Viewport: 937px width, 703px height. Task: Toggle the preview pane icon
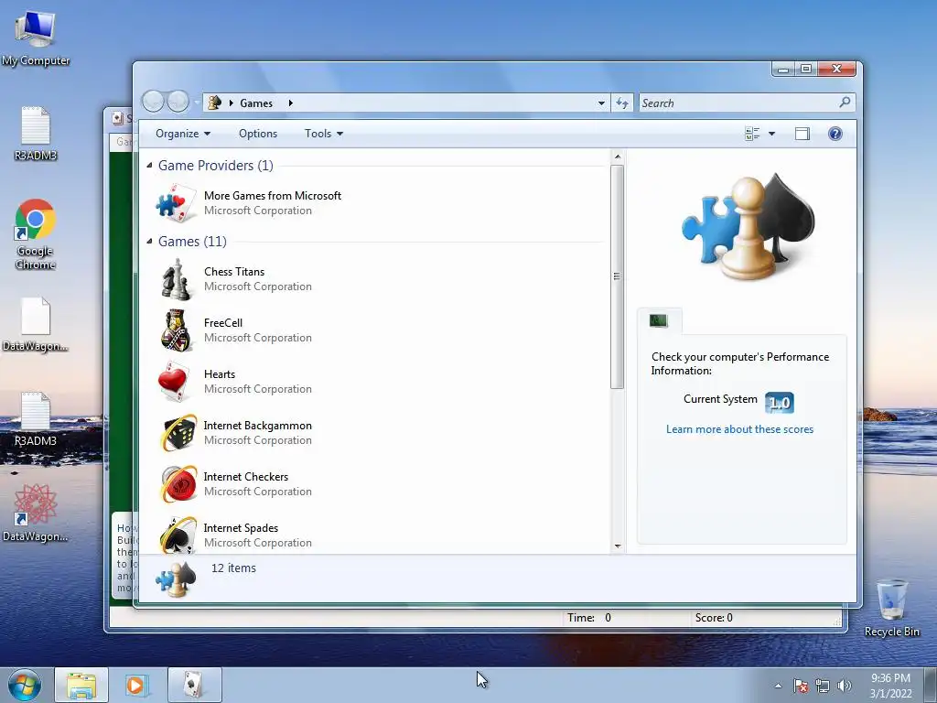[x=802, y=134]
